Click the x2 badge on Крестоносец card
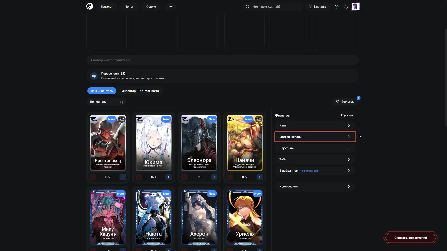The image size is (447, 251). coord(122,119)
